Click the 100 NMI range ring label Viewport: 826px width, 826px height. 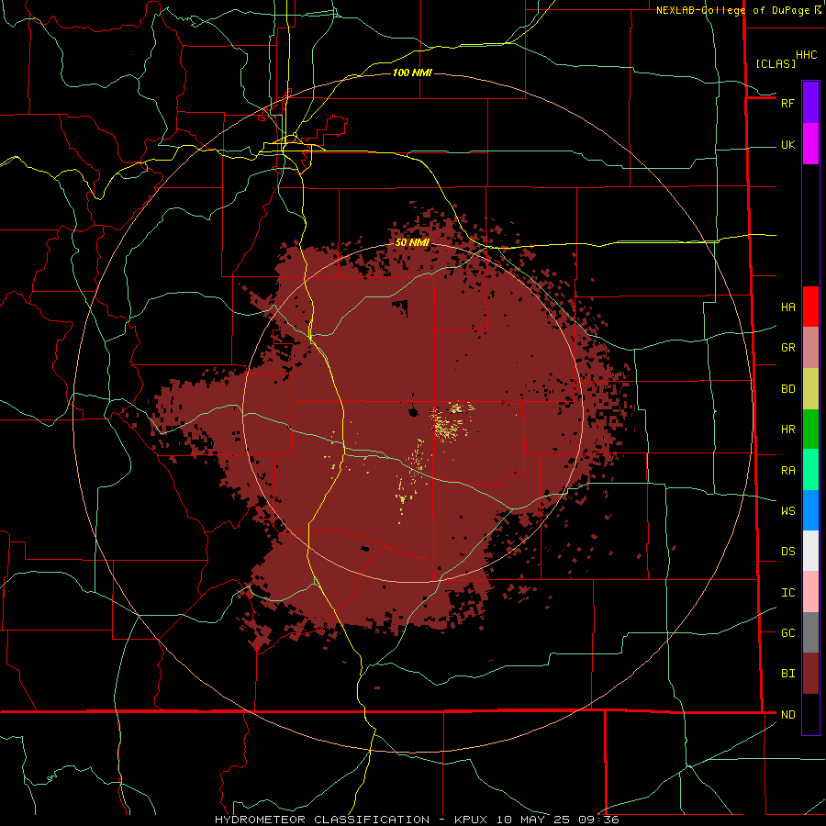tap(412, 73)
